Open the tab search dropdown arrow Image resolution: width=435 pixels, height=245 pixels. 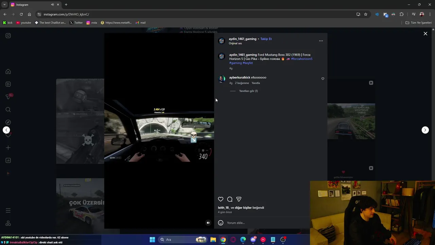tap(4, 5)
